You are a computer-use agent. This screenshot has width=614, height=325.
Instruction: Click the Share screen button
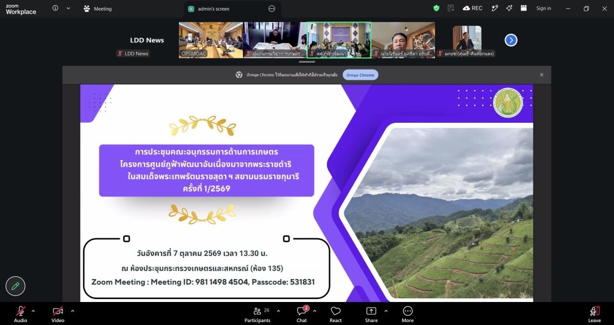tap(371, 314)
